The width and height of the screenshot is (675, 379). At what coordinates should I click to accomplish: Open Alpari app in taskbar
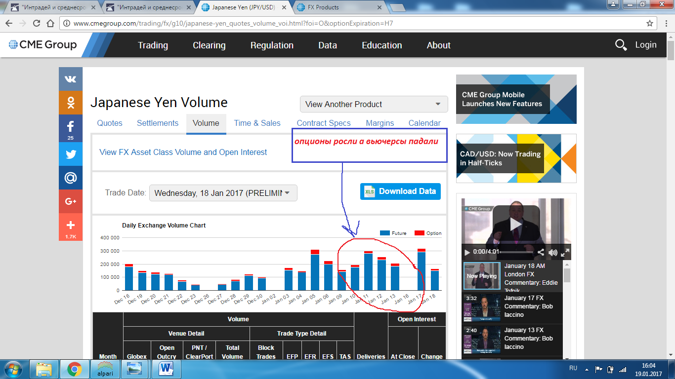[104, 368]
